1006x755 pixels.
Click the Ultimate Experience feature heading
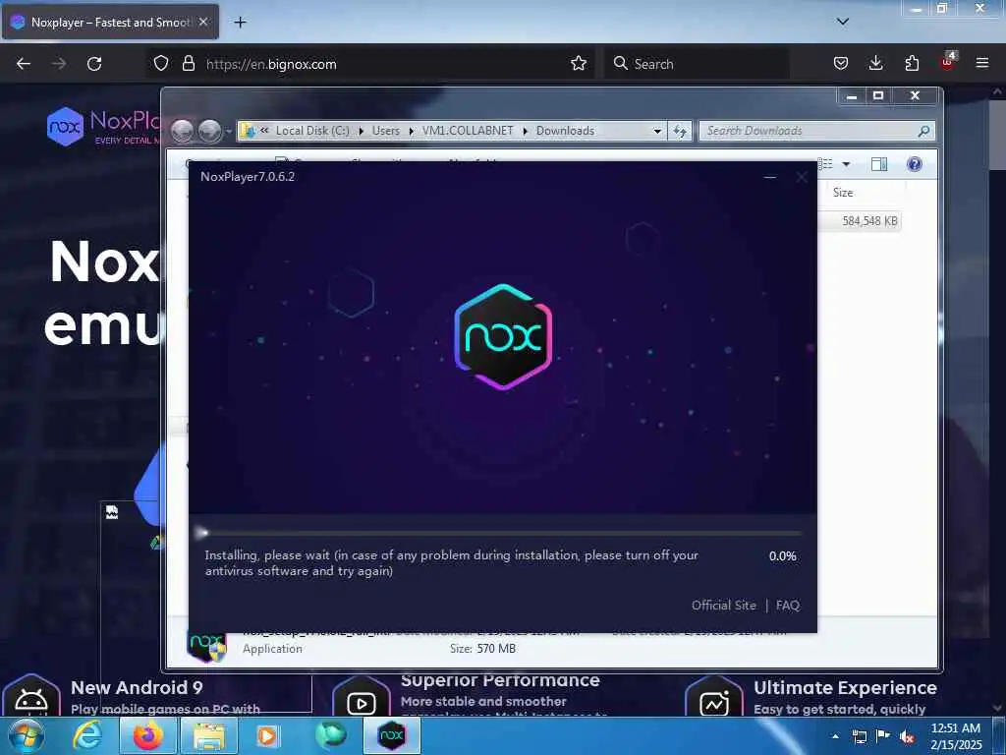click(846, 687)
